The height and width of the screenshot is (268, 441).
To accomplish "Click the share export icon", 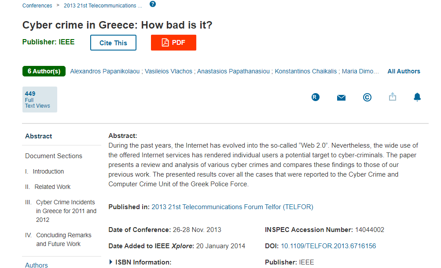I will click(393, 97).
